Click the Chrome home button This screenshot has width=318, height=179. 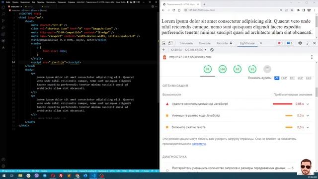[x=179, y=10]
